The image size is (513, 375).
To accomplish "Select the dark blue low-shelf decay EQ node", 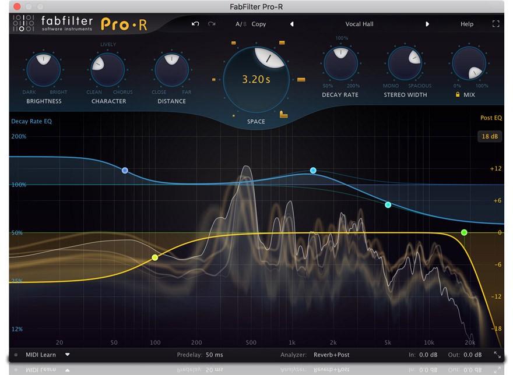I will click(125, 171).
